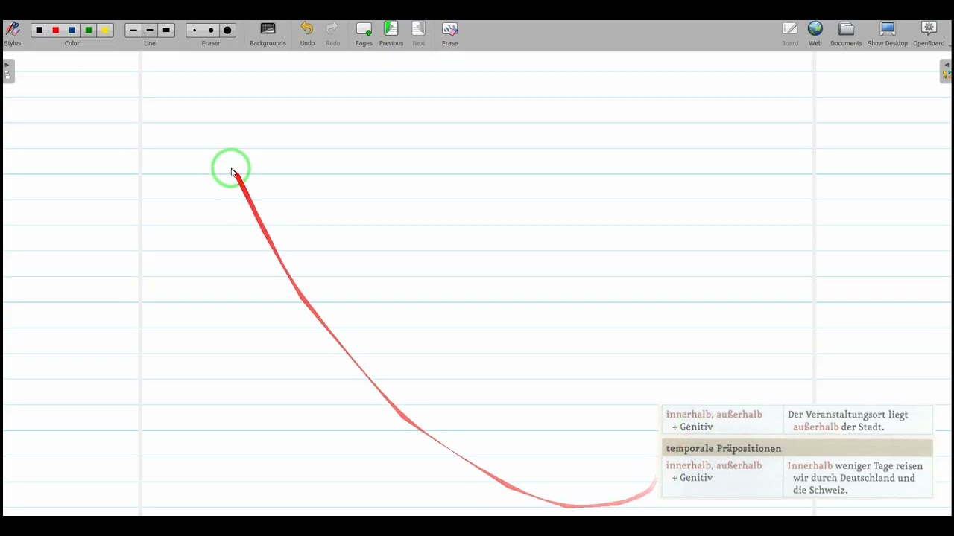Select the blue pen color
954x536 pixels.
72,31
